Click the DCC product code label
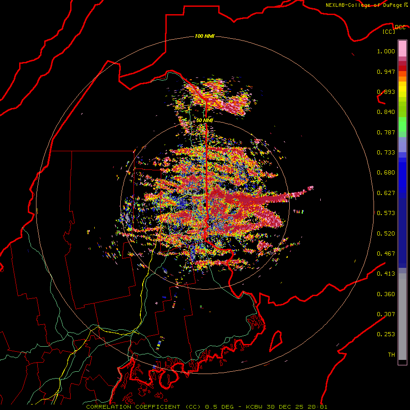 click(x=400, y=27)
